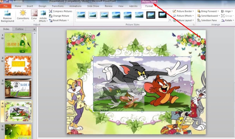Screen dimensions: 235x139
Task: Apply the third picture style thumbnail
Action: [x=104, y=15]
